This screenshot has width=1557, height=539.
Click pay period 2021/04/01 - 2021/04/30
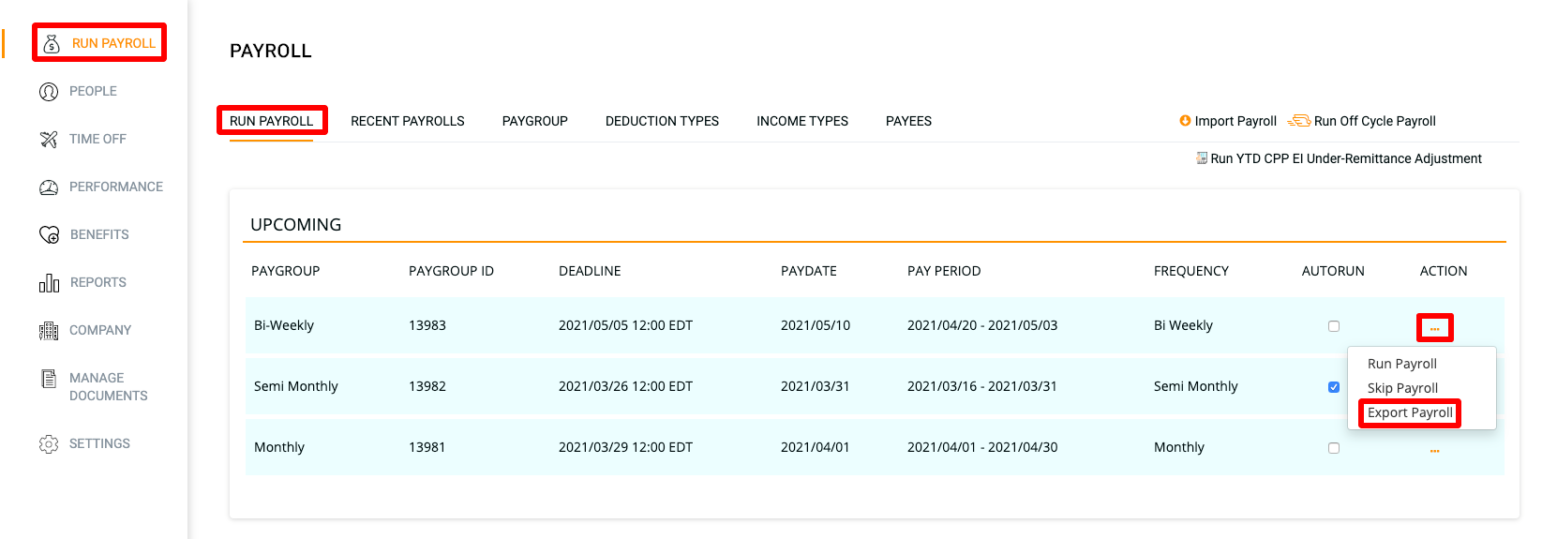click(x=982, y=447)
